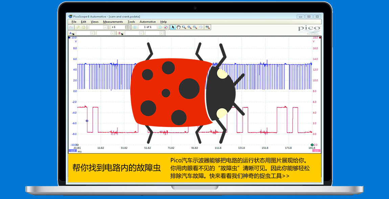Viewport: 389px width, 199px height.
Task: Click the rightmost zoom-to-full-view icon
Action: point(208,27)
